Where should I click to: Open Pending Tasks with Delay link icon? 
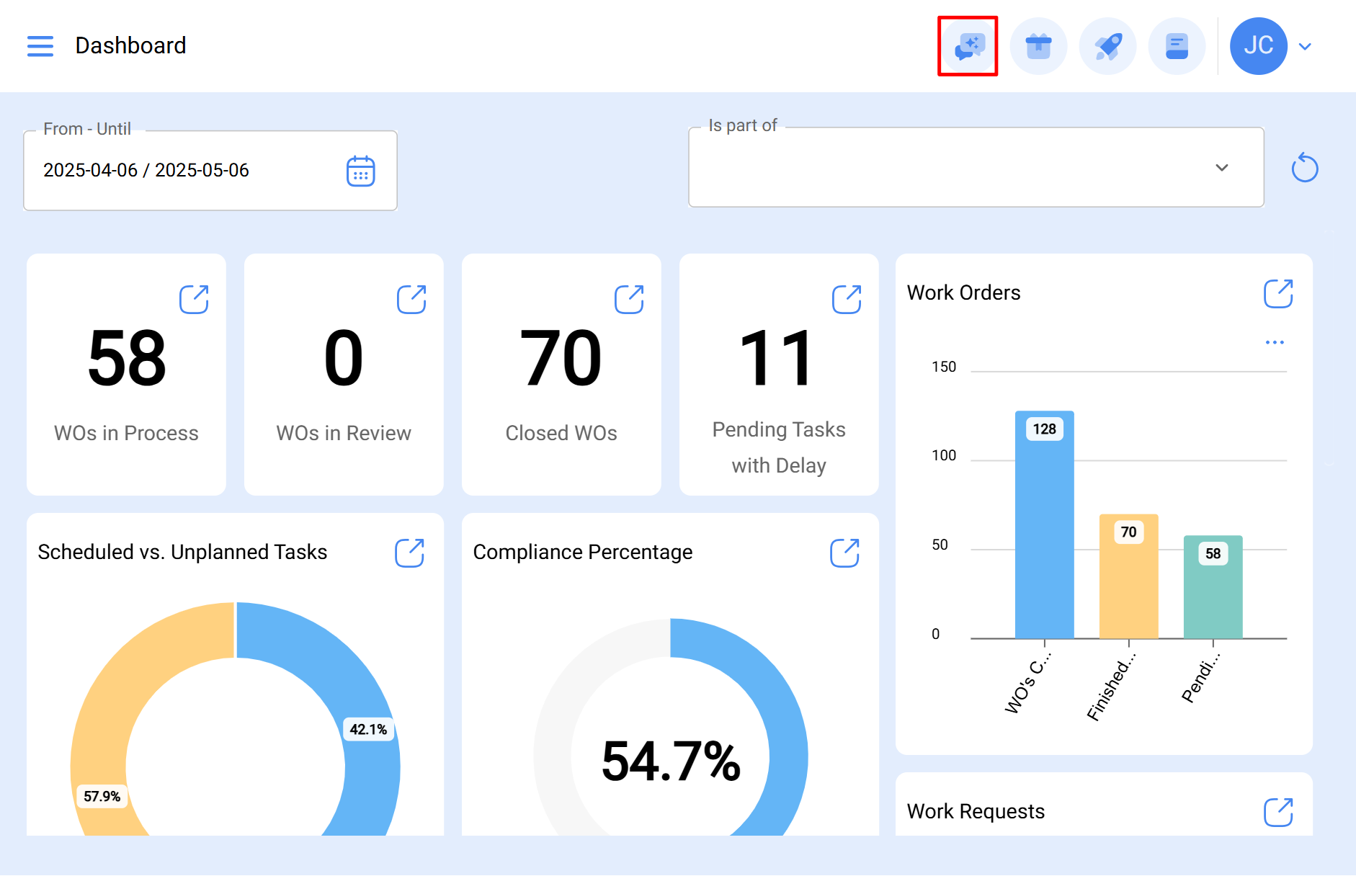point(847,299)
